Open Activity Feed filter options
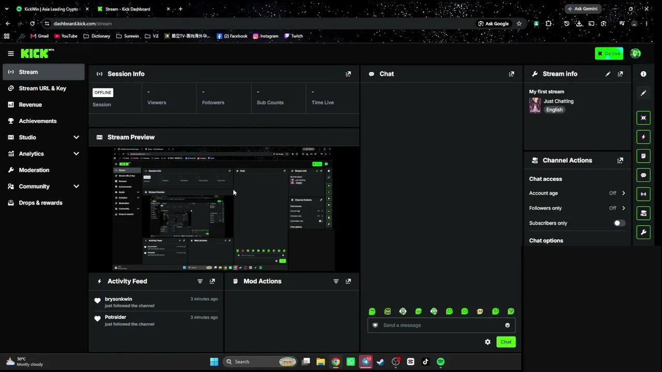Screen dimensions: 662x372 click(200, 281)
